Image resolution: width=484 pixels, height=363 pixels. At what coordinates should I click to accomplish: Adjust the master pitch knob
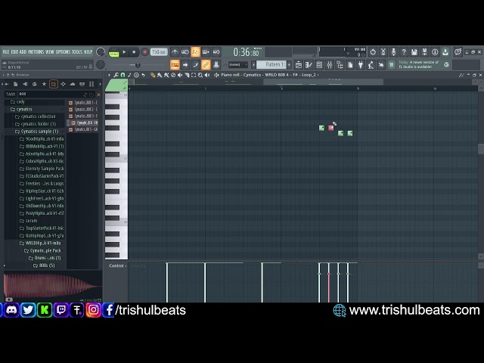point(101,64)
